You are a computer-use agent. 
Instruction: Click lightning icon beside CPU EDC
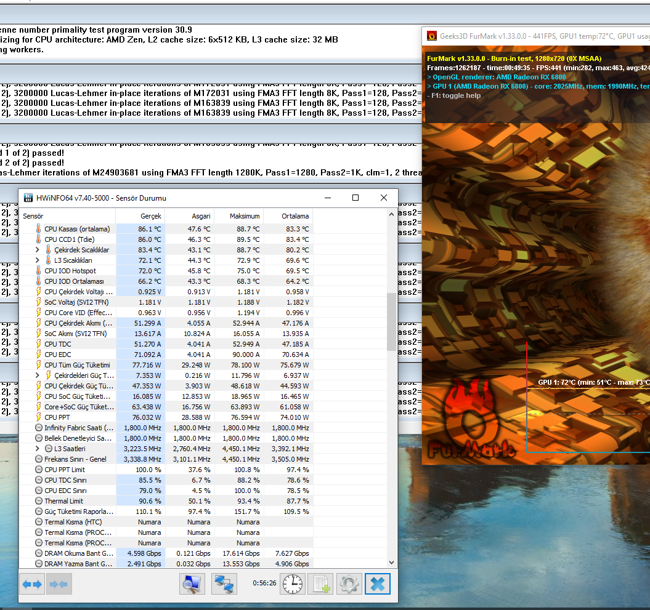(x=38, y=355)
